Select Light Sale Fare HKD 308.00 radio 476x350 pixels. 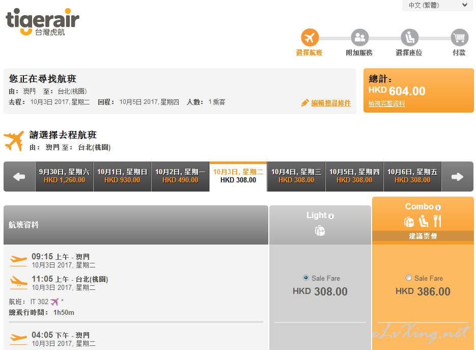pos(306,278)
